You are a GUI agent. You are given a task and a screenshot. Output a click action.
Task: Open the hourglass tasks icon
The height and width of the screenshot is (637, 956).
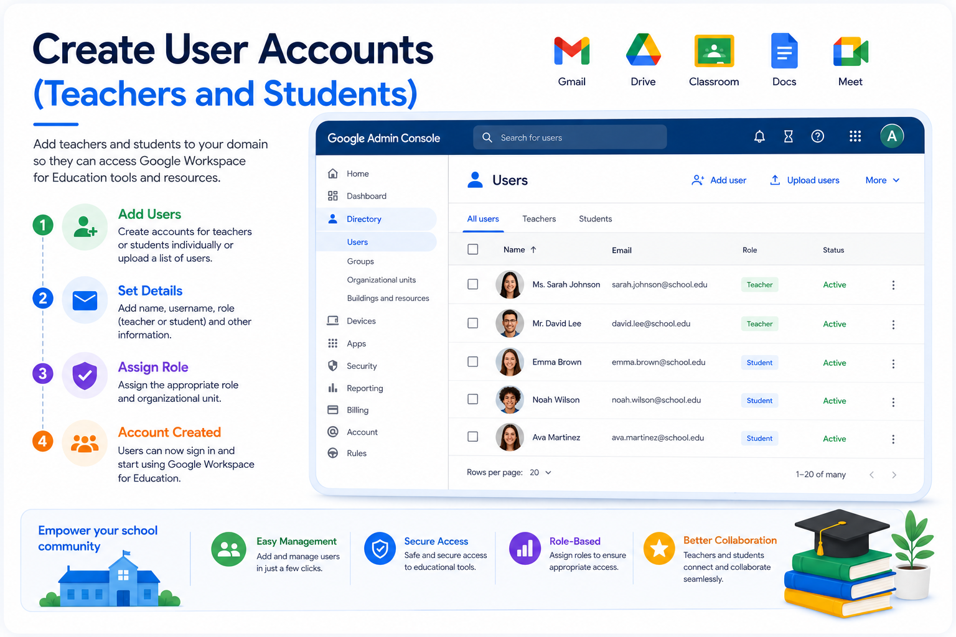[x=789, y=136]
